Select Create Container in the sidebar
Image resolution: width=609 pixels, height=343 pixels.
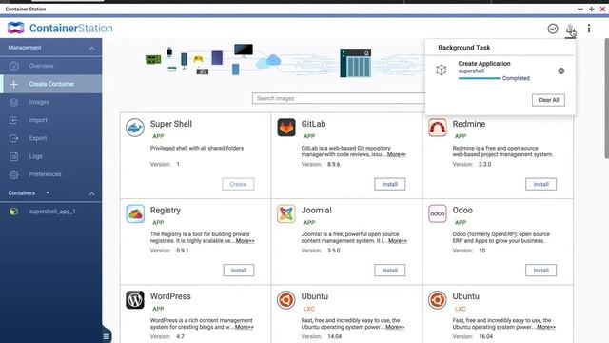50,84
